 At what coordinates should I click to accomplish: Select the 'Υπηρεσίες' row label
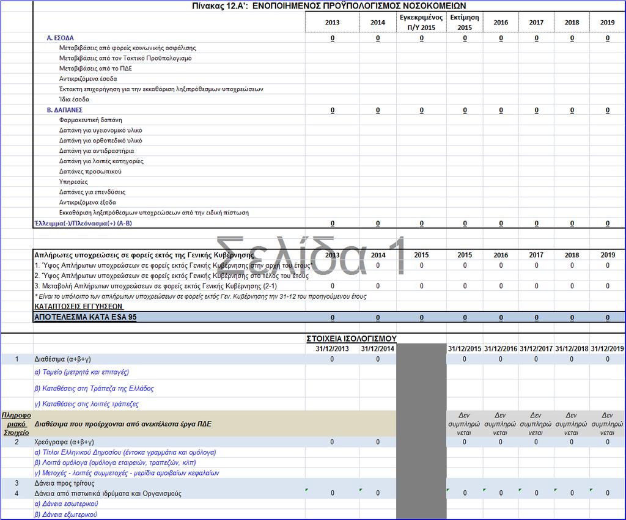(73, 182)
